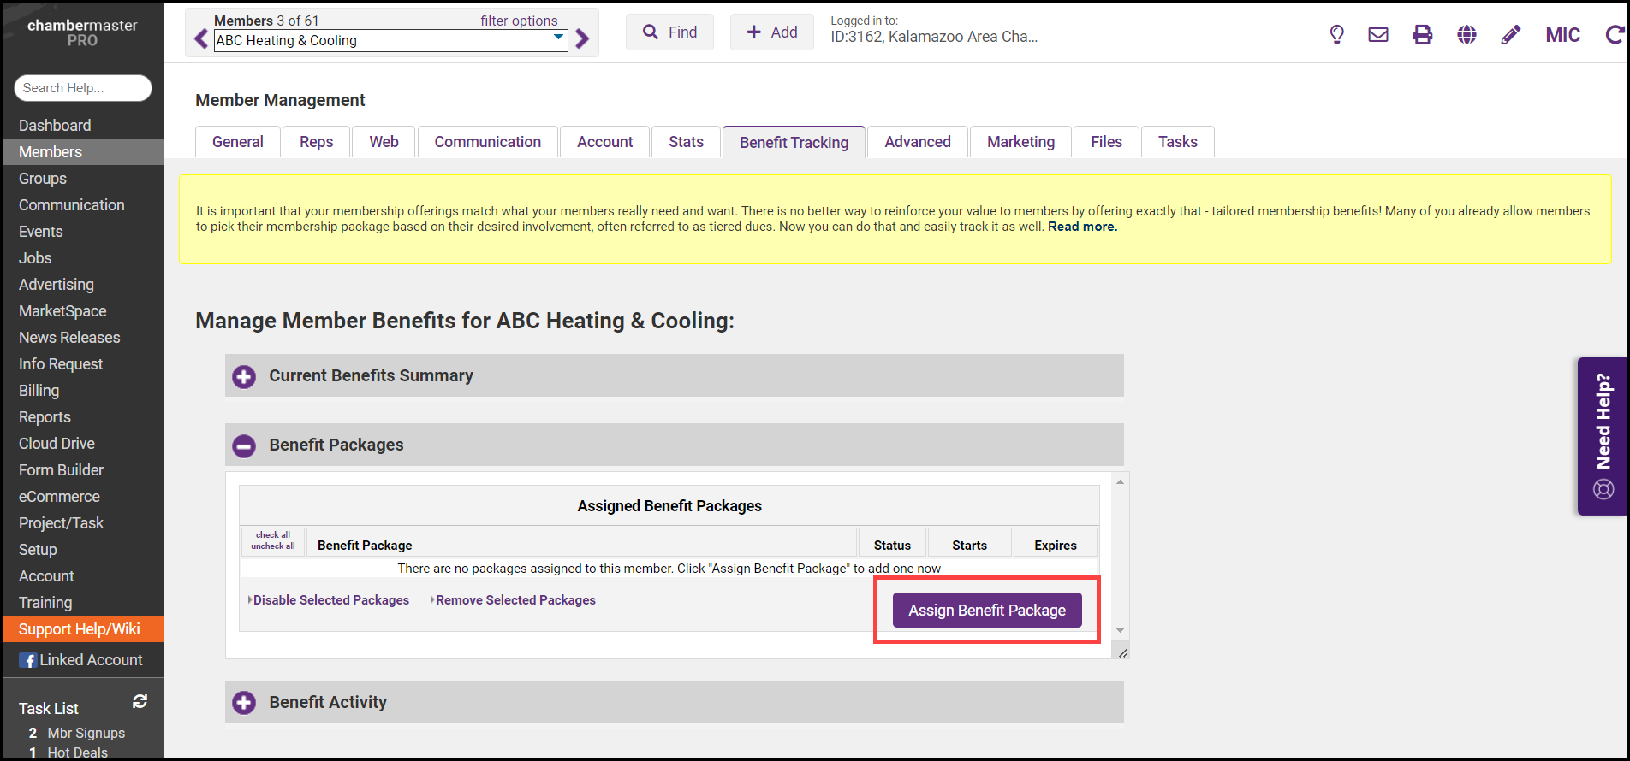Click the printer icon in header
This screenshot has height=761, width=1630.
tap(1422, 35)
